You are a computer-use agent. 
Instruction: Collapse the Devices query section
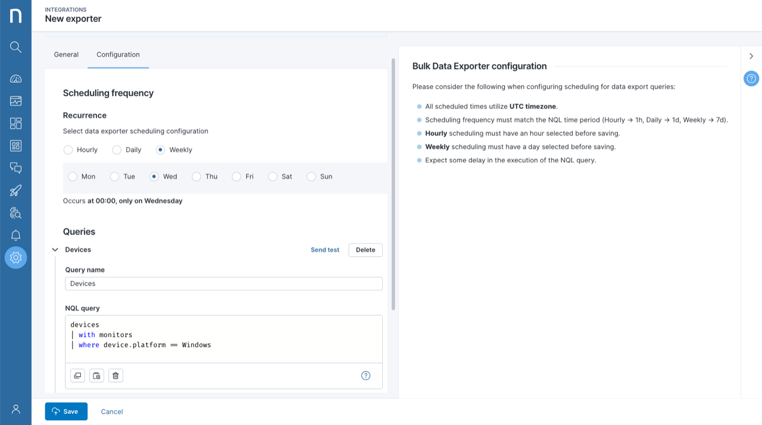tap(55, 250)
